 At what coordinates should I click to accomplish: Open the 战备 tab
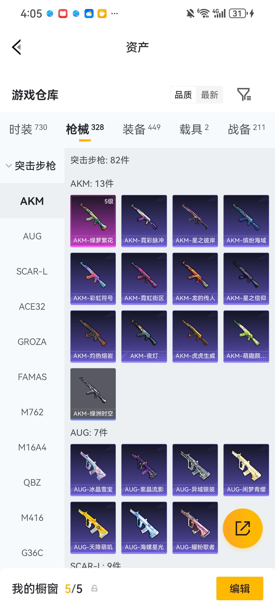[x=247, y=129]
